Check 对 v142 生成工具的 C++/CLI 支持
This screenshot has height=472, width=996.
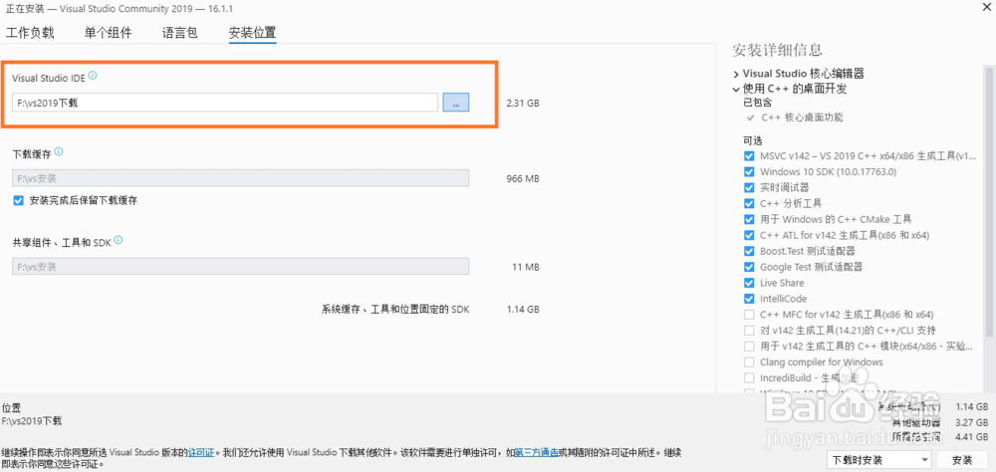pos(748,331)
